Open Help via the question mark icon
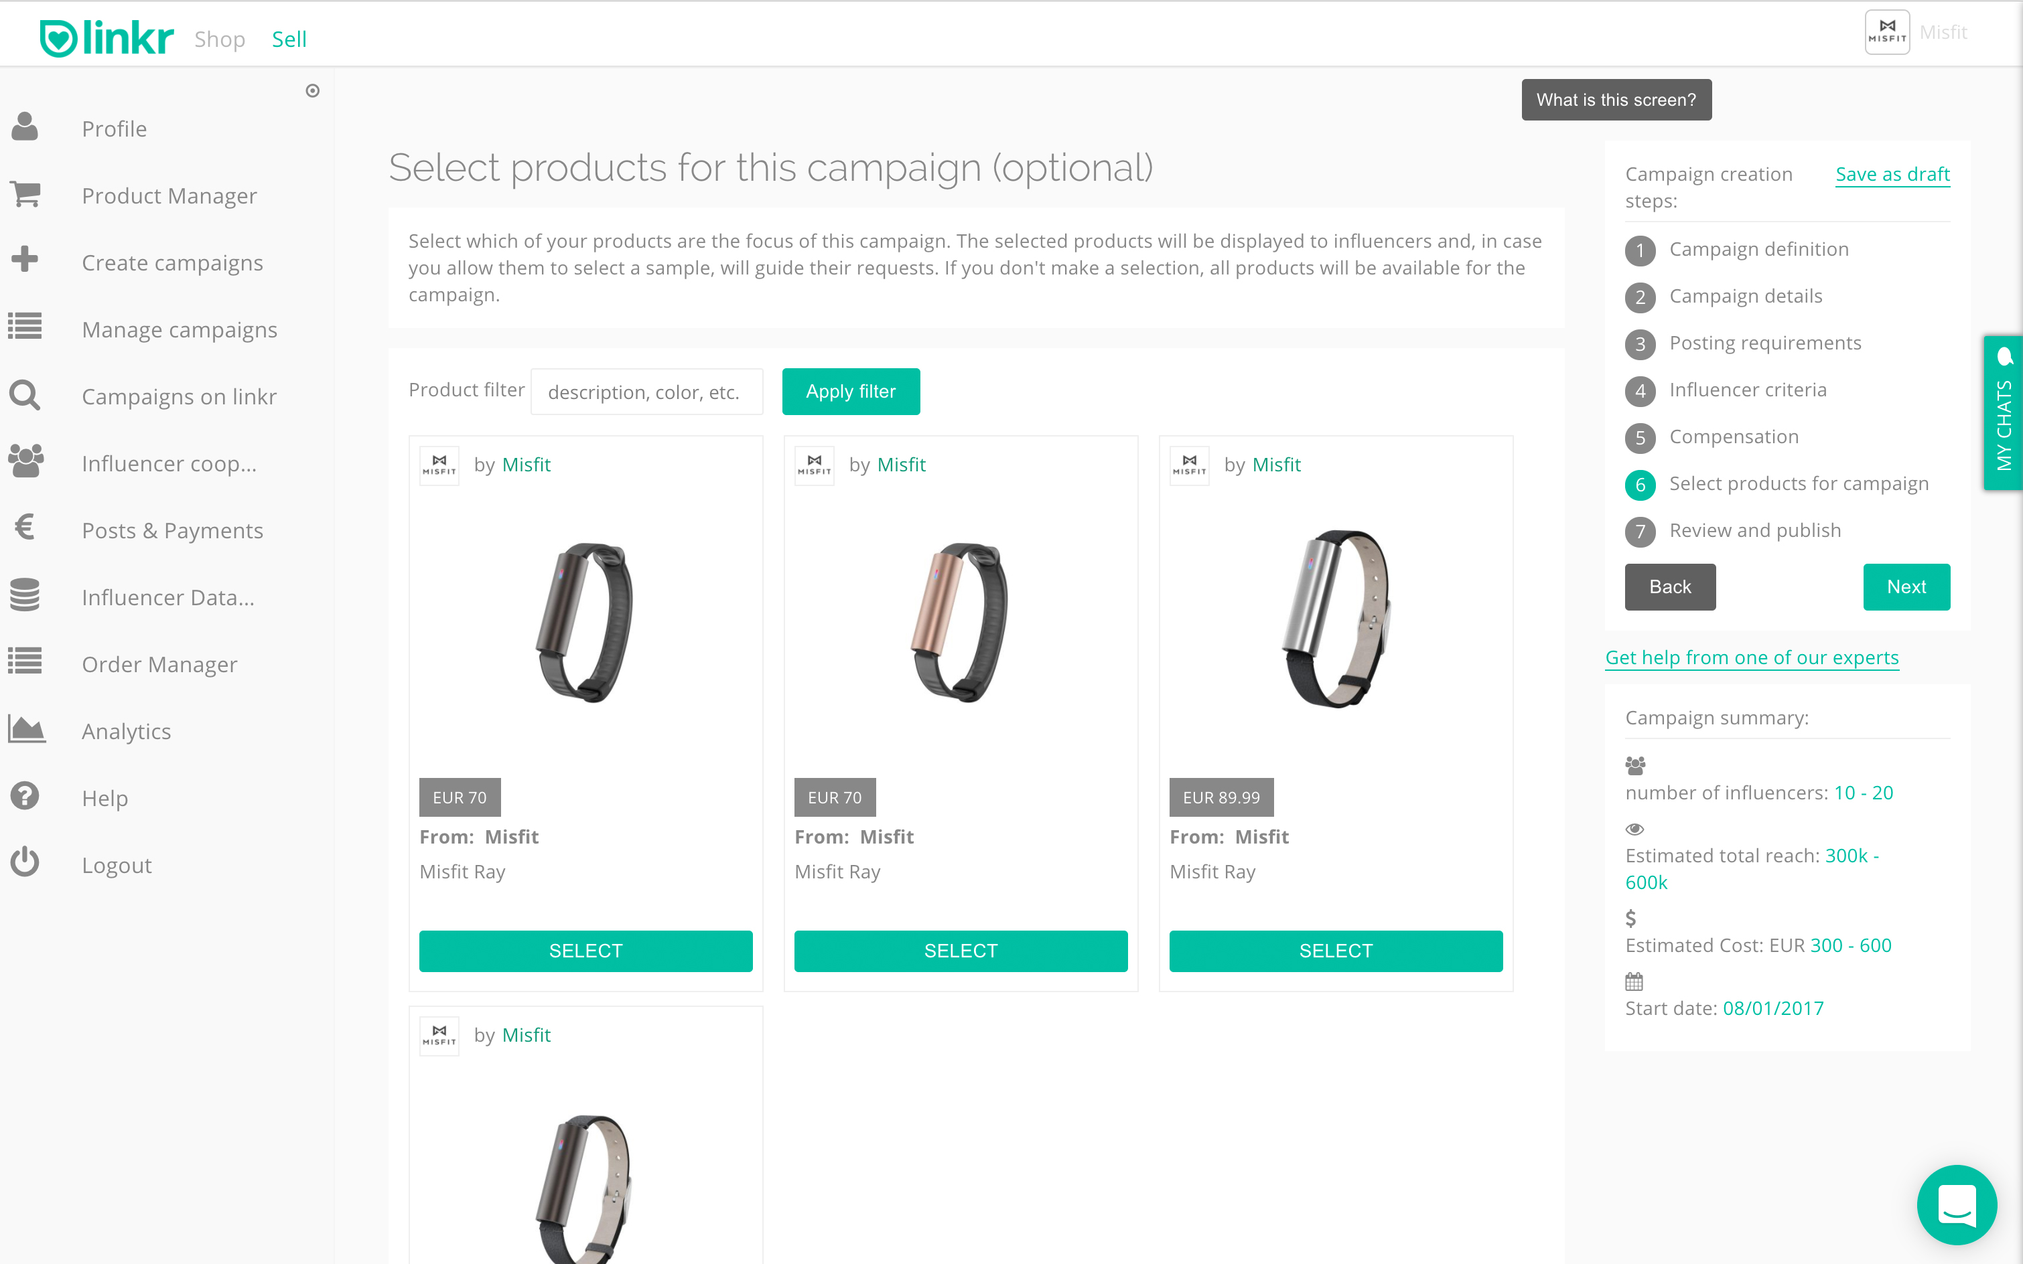 tap(25, 795)
